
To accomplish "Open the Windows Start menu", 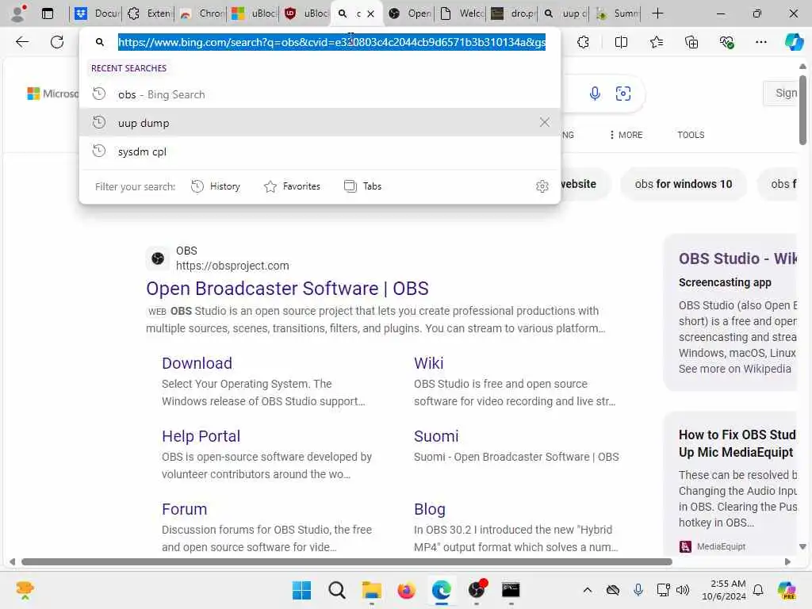I will 301,590.
